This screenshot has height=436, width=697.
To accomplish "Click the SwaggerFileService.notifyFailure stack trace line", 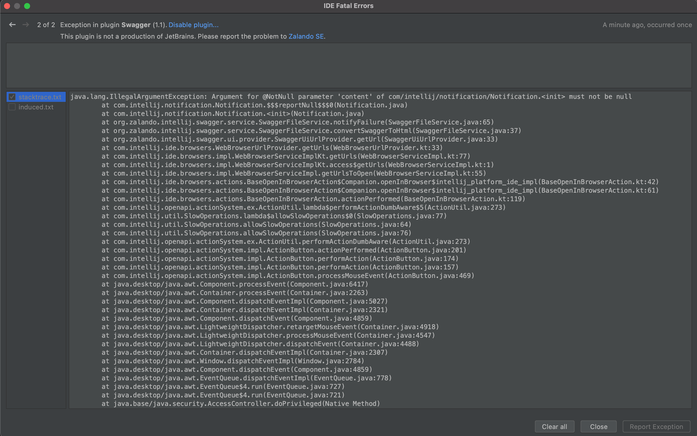I will point(297,122).
